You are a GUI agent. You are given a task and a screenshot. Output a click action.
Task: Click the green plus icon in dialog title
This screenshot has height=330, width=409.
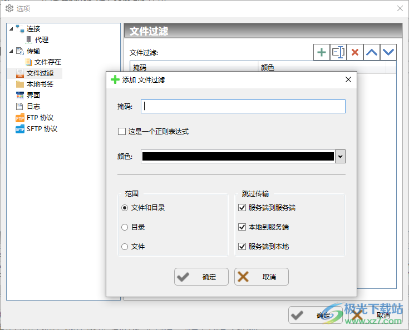tap(115, 79)
